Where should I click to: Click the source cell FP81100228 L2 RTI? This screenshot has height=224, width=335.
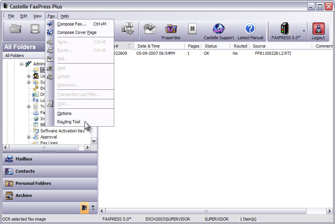tap(273, 53)
